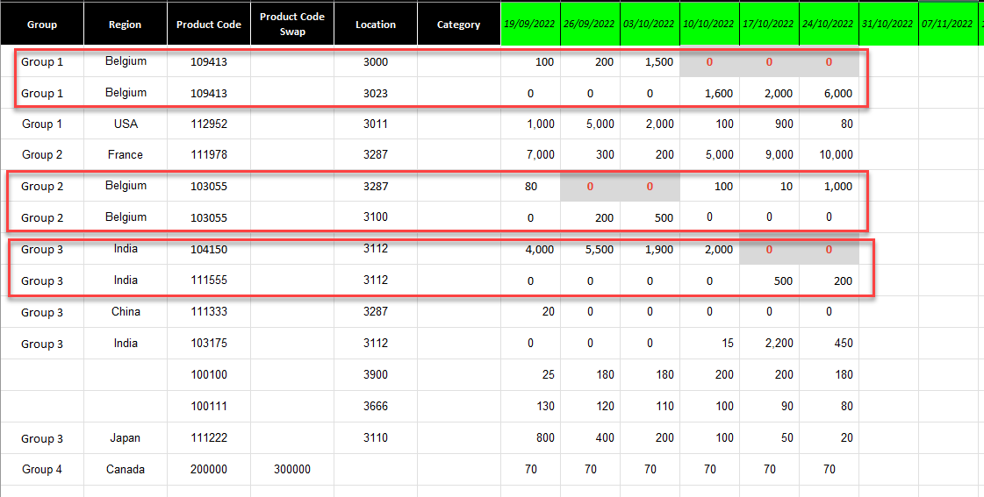Image resolution: width=984 pixels, height=497 pixels.
Task: Select the cell with value 1,900
Action: [x=650, y=249]
